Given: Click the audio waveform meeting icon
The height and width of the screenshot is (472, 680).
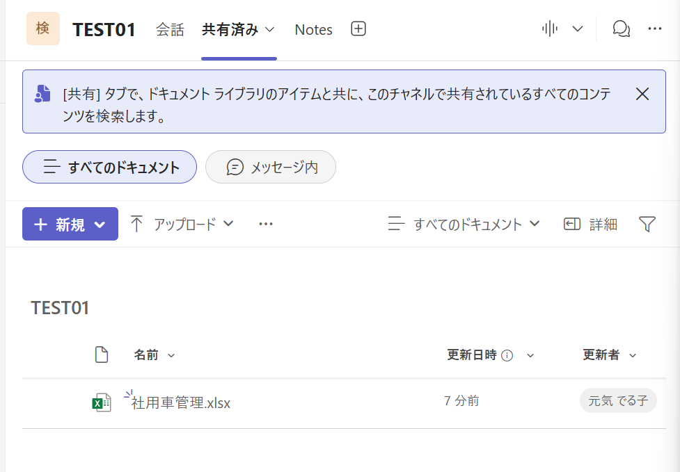Looking at the screenshot, I should pyautogui.click(x=550, y=29).
